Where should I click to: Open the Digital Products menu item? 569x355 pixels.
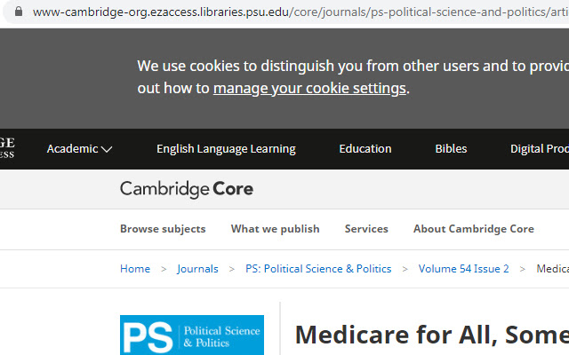tap(539, 149)
